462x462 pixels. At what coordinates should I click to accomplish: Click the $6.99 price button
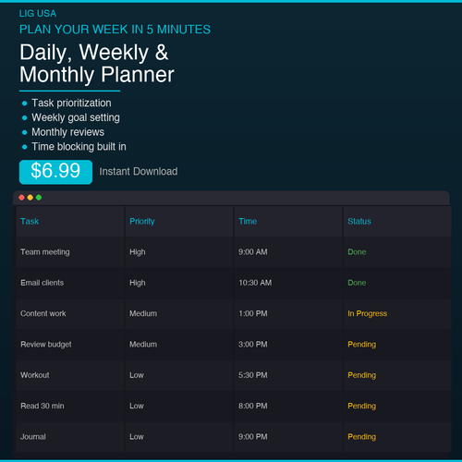(55, 172)
